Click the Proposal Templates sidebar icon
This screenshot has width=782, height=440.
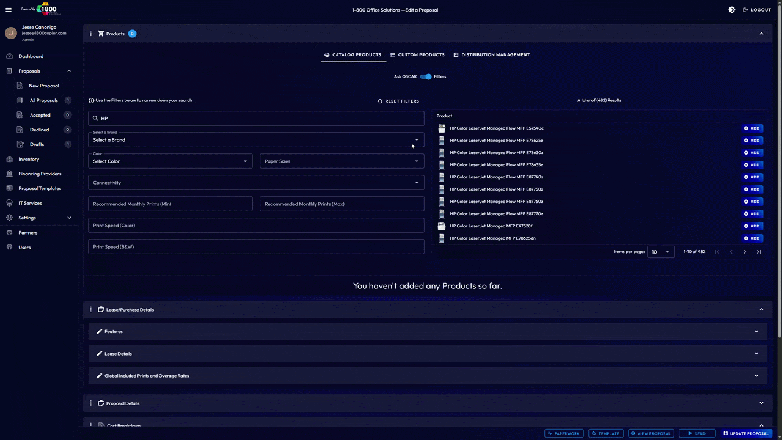click(10, 188)
